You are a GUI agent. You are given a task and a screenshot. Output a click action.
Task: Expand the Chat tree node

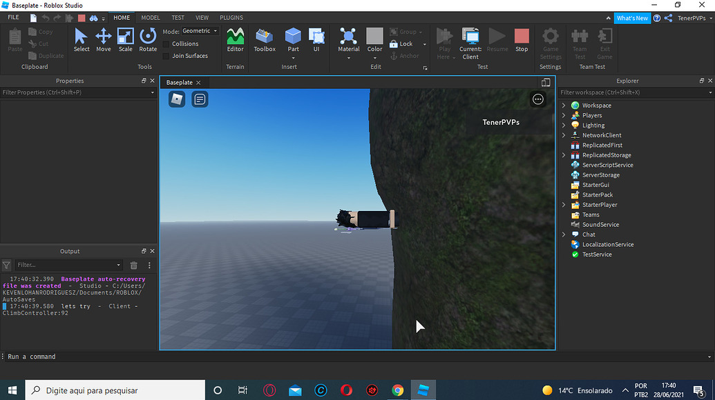tap(564, 234)
